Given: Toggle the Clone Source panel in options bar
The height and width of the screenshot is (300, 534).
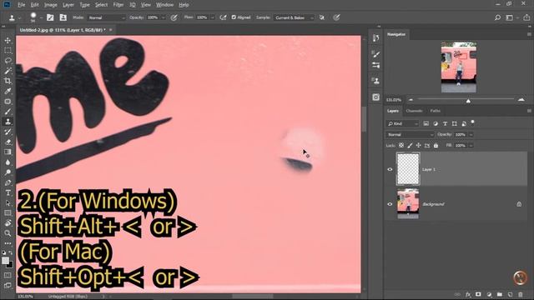Looking at the screenshot, I should coord(63,17).
